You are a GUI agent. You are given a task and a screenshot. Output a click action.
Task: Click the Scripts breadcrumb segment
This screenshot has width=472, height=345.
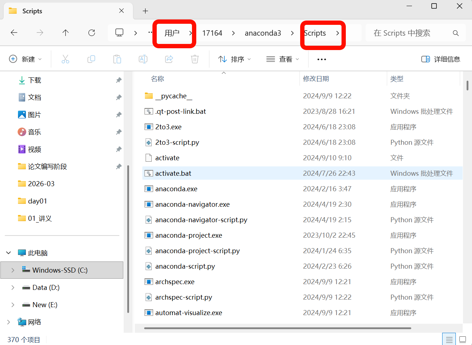coord(315,33)
